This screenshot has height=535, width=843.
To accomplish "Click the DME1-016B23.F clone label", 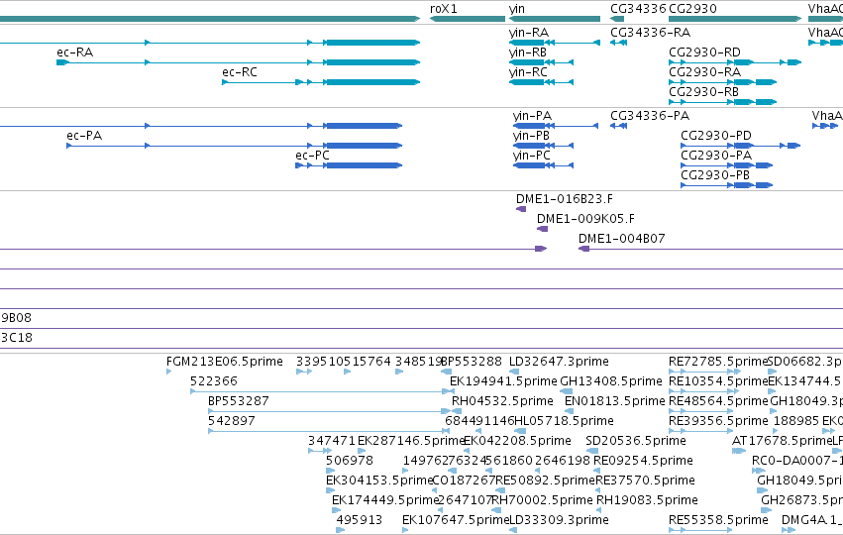I will [x=565, y=199].
